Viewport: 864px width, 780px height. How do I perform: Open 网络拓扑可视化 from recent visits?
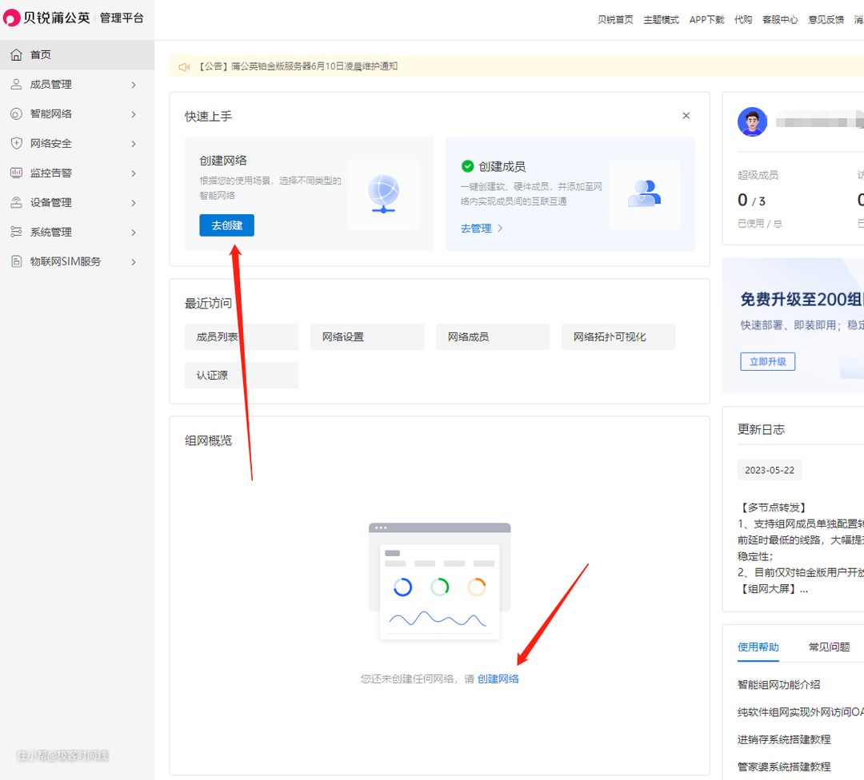click(x=618, y=337)
